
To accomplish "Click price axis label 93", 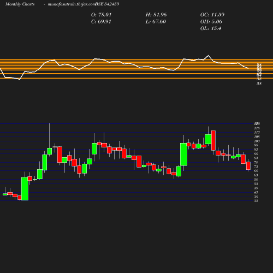I will 256,150.
